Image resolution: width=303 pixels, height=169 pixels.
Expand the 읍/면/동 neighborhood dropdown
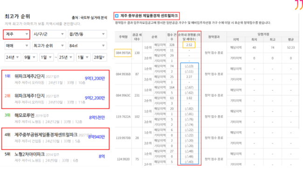[87, 34]
